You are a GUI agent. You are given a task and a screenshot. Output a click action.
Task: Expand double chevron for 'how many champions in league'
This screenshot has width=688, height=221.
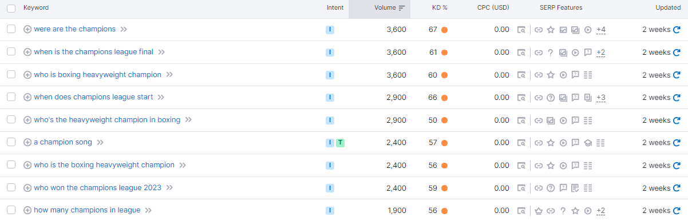(148, 211)
